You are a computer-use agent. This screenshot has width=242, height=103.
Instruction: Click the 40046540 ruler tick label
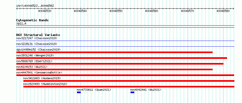click(x=80, y=11)
